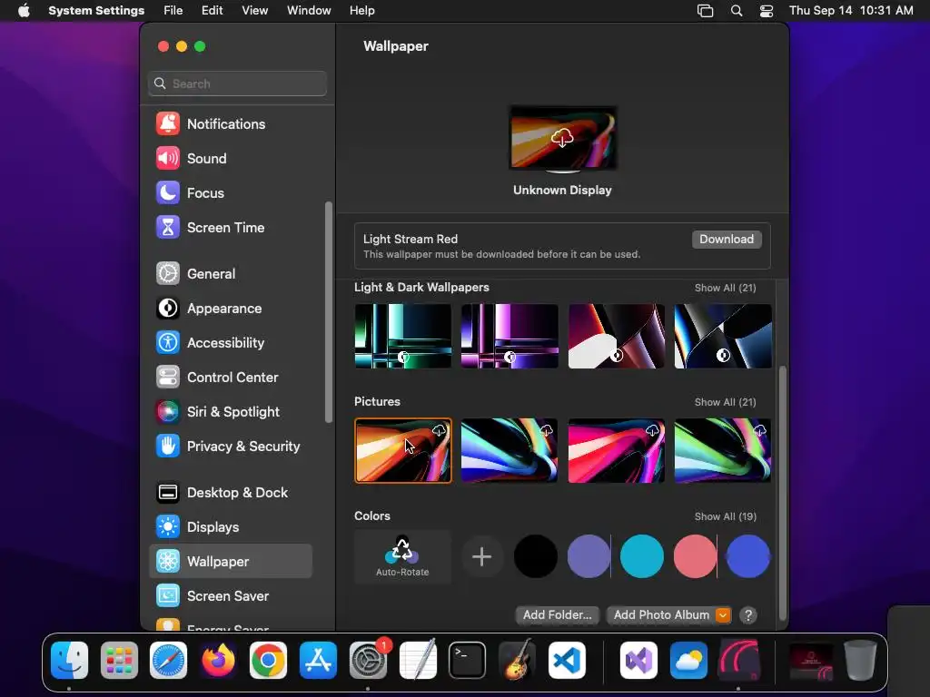Click System Settings icon in Dock
930x697 pixels.
[x=369, y=660]
